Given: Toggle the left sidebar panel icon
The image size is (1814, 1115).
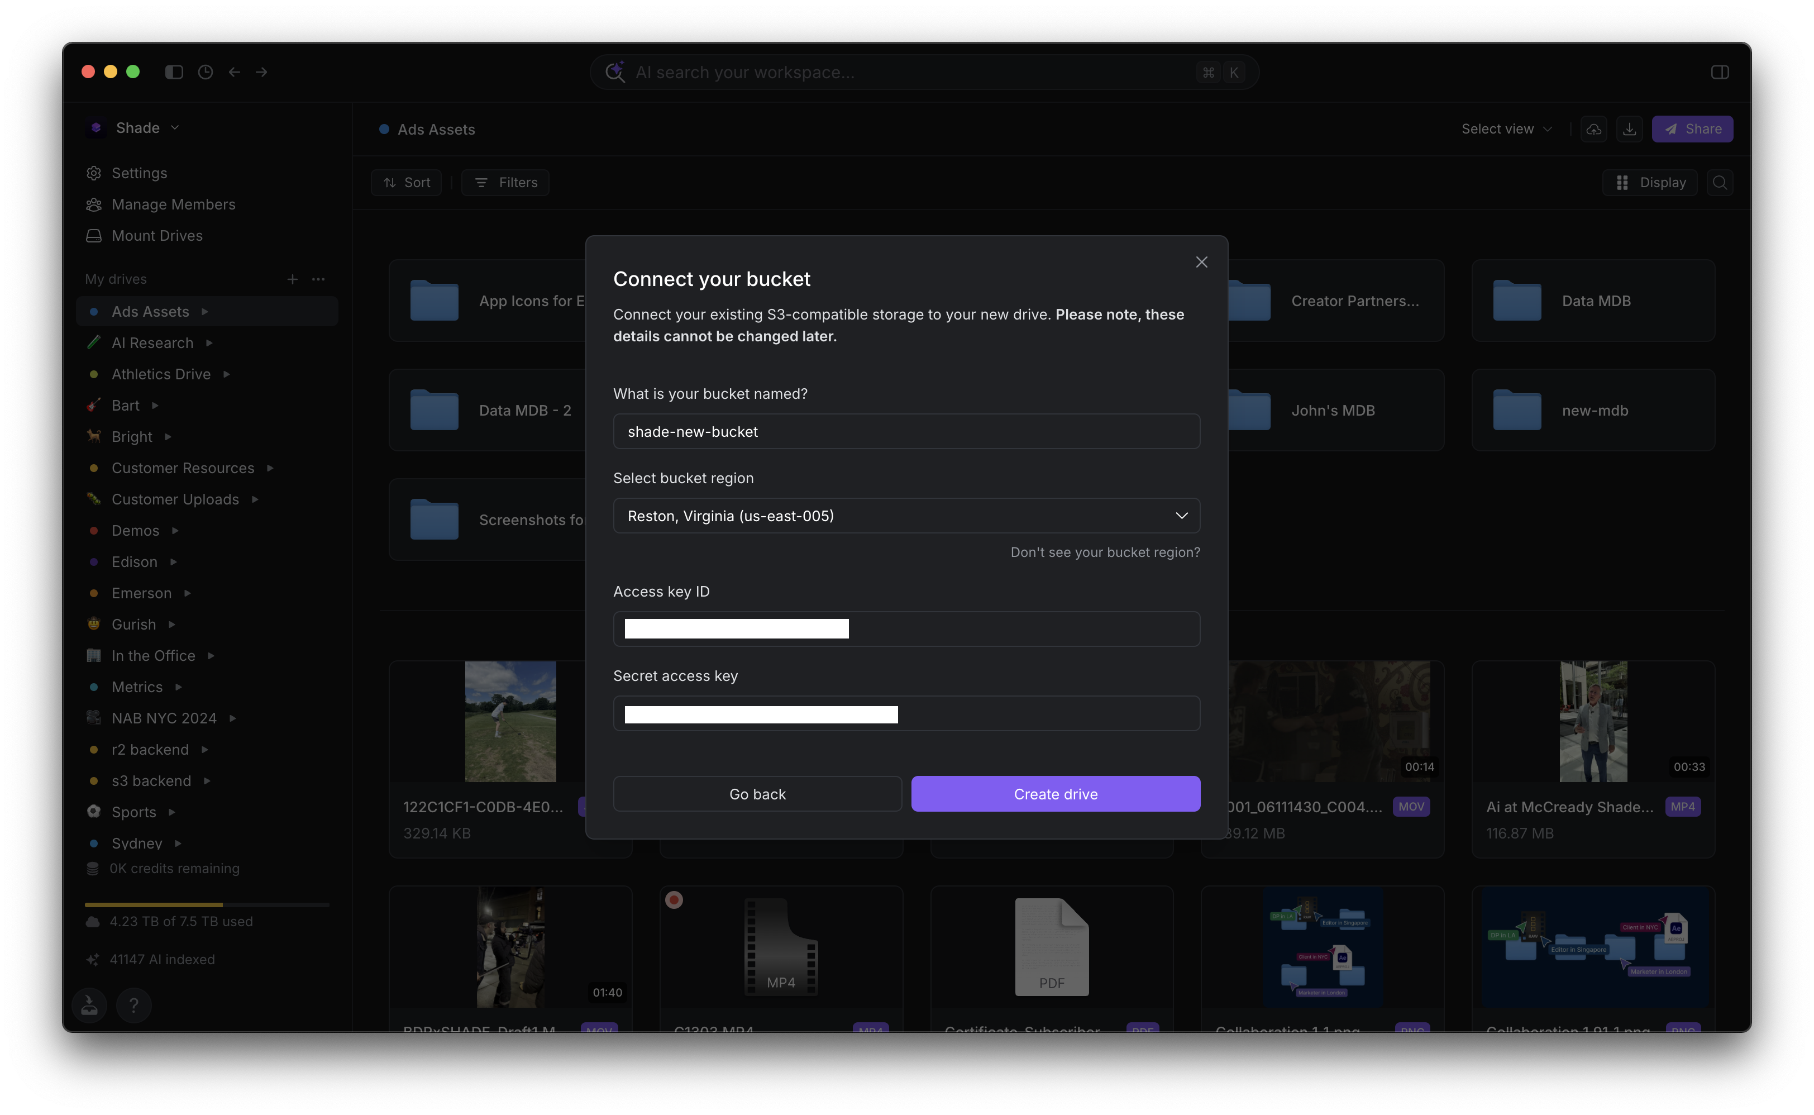Looking at the screenshot, I should click(x=174, y=72).
